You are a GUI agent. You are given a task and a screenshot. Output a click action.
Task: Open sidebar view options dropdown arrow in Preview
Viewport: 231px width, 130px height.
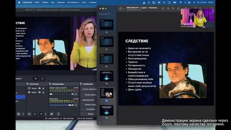(124, 9)
